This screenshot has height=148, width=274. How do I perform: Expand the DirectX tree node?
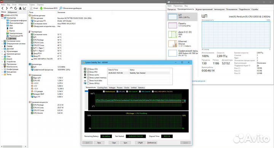click(2, 59)
